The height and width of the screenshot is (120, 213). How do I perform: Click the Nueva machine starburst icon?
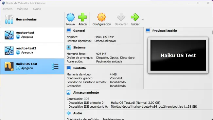pos(70,17)
